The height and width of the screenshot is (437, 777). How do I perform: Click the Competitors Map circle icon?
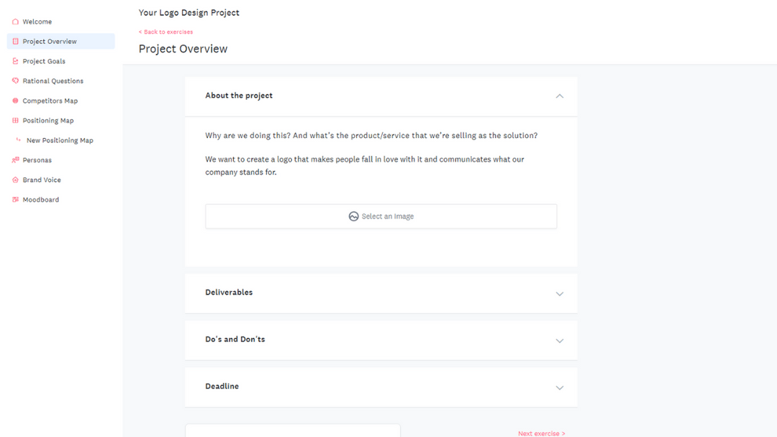pyautogui.click(x=15, y=101)
